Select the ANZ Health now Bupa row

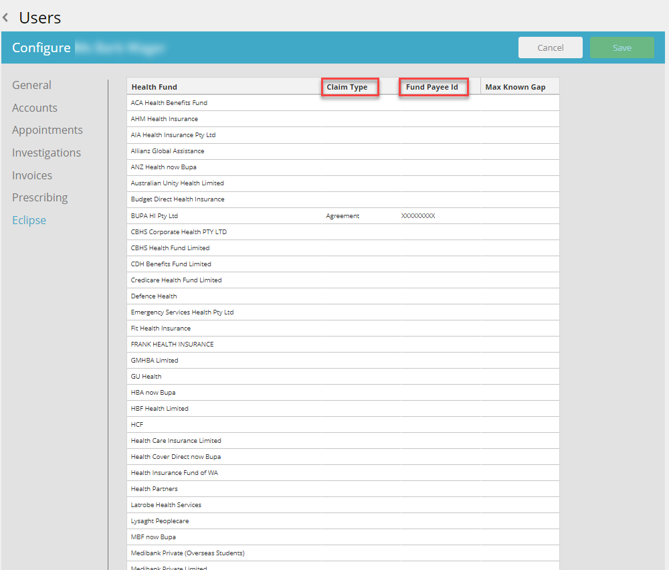point(343,167)
